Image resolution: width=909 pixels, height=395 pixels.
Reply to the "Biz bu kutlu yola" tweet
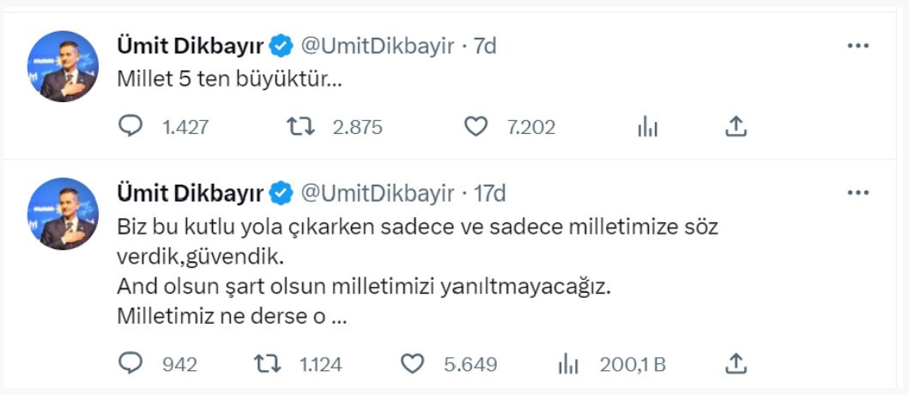coord(130,364)
